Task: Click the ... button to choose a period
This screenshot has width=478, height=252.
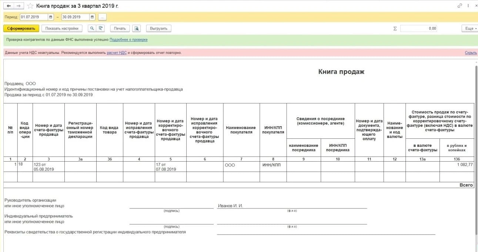Action: tap(102, 17)
